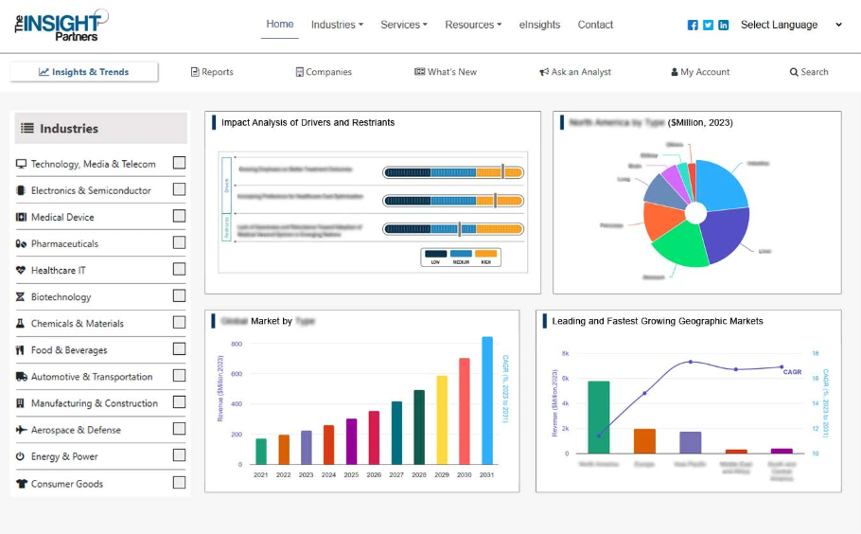Click the Energy & Power icon
The width and height of the screenshot is (861, 534).
[22, 456]
